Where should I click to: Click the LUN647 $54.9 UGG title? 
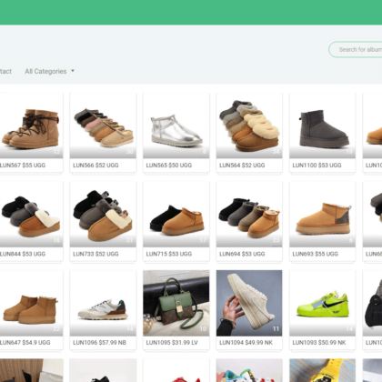pos(25,343)
